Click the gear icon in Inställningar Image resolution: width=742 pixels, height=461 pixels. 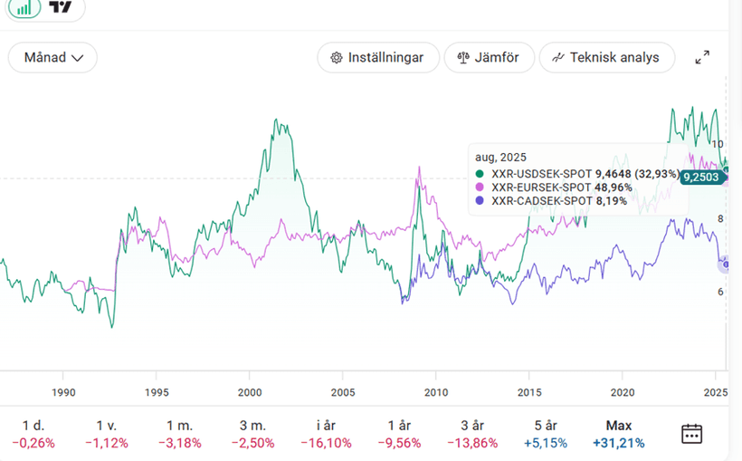(337, 57)
